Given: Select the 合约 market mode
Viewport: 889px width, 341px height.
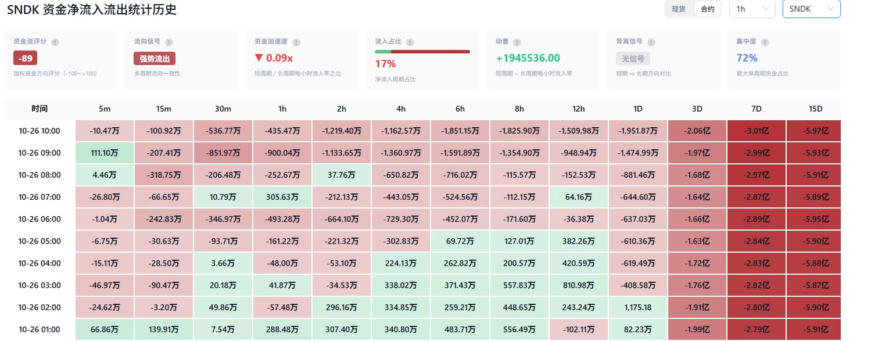Looking at the screenshot, I should click(708, 9).
